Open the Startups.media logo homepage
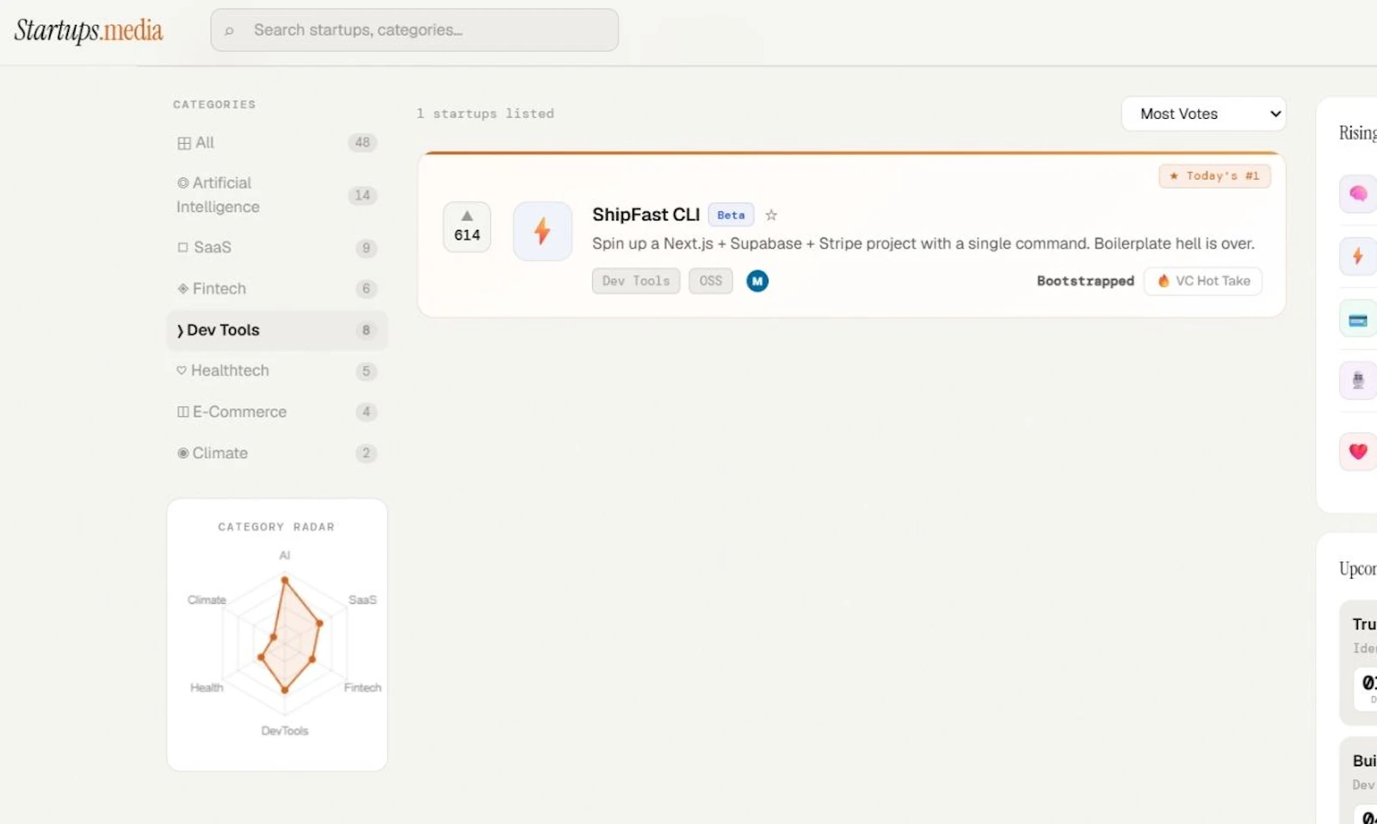The height and width of the screenshot is (824, 1377). tap(89, 31)
